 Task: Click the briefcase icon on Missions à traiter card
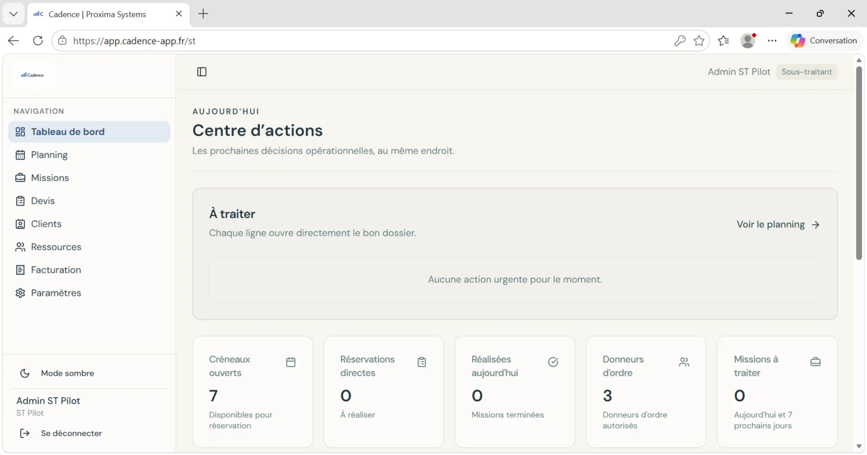(x=816, y=362)
